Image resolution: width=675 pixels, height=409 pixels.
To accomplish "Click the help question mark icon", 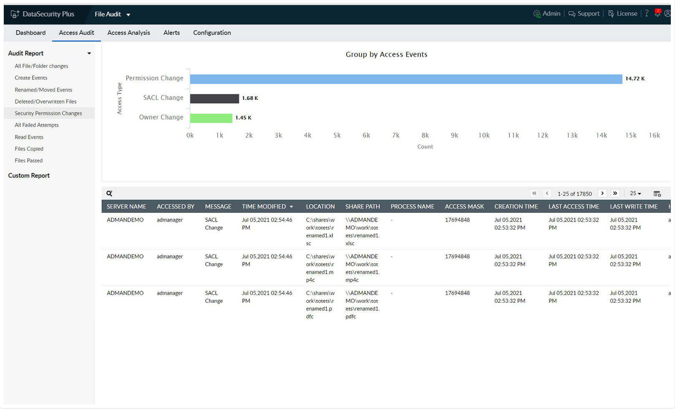I will 647,13.
